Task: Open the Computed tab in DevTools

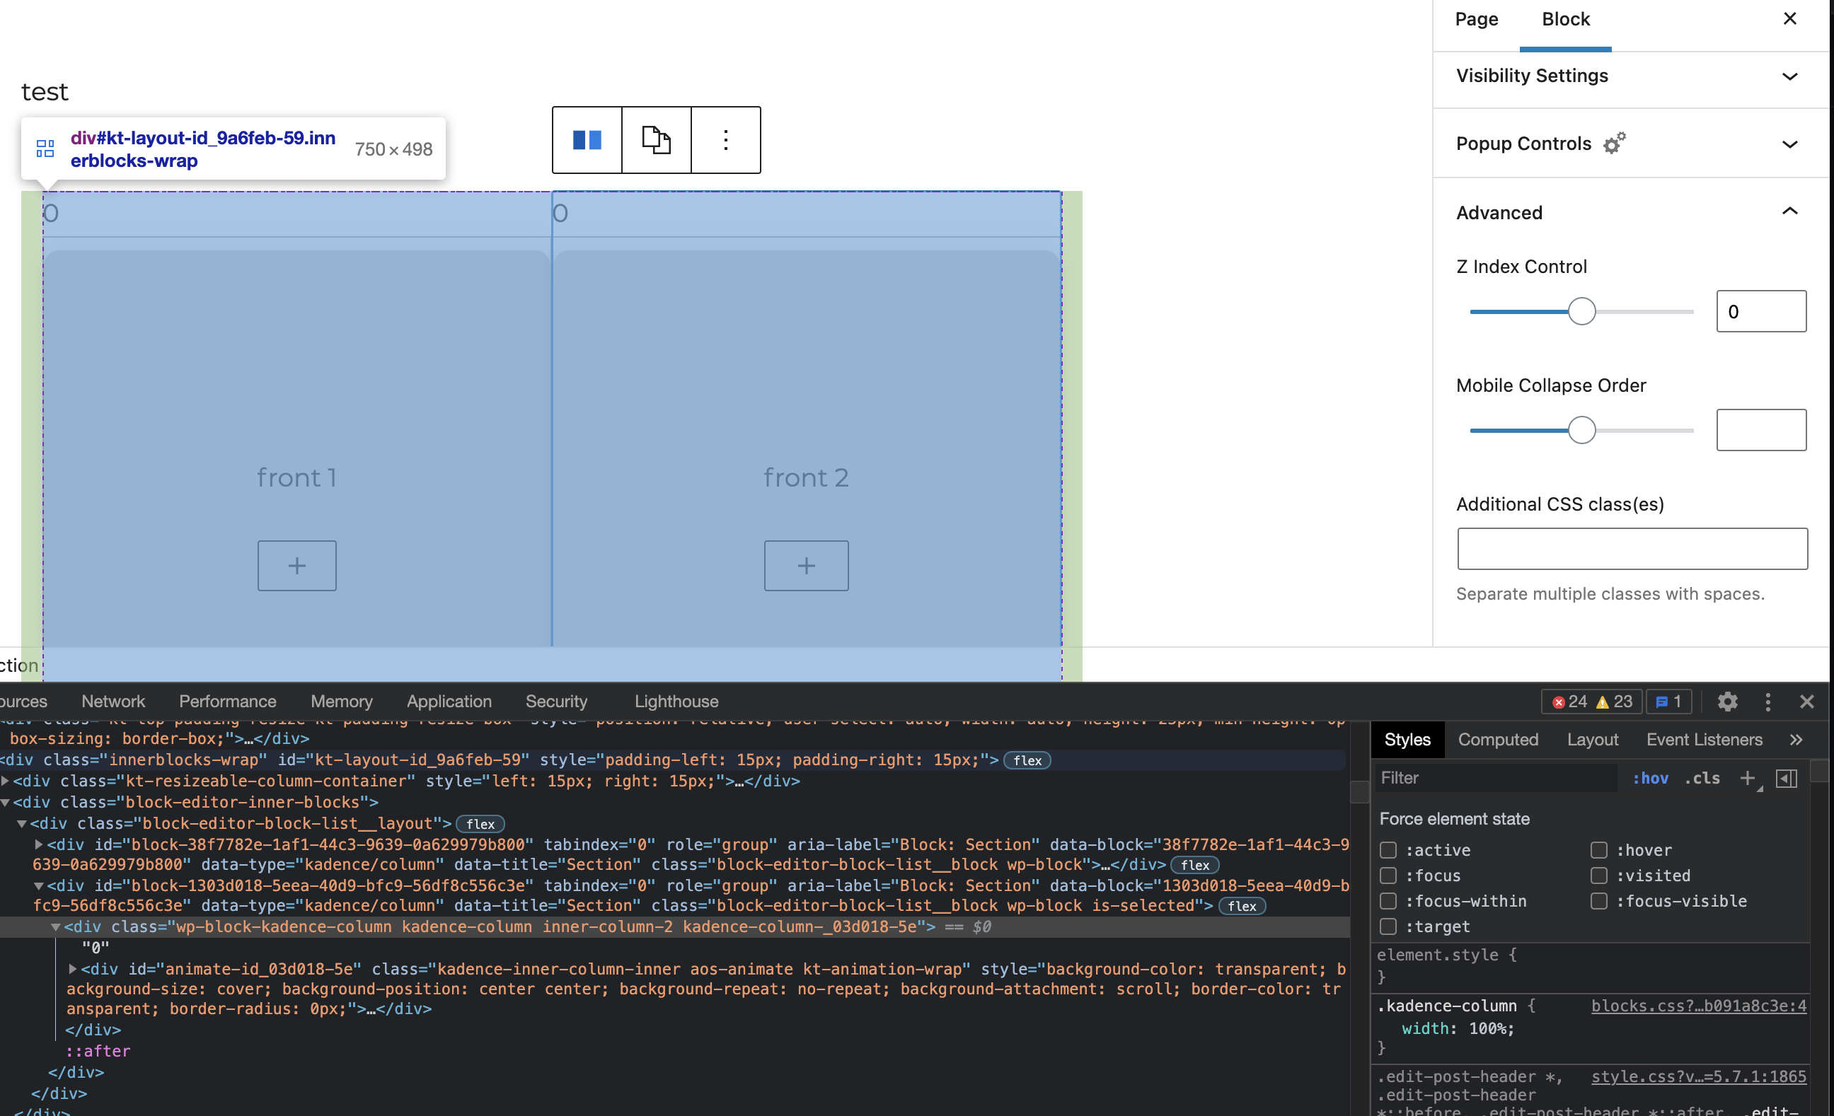Action: coord(1499,739)
